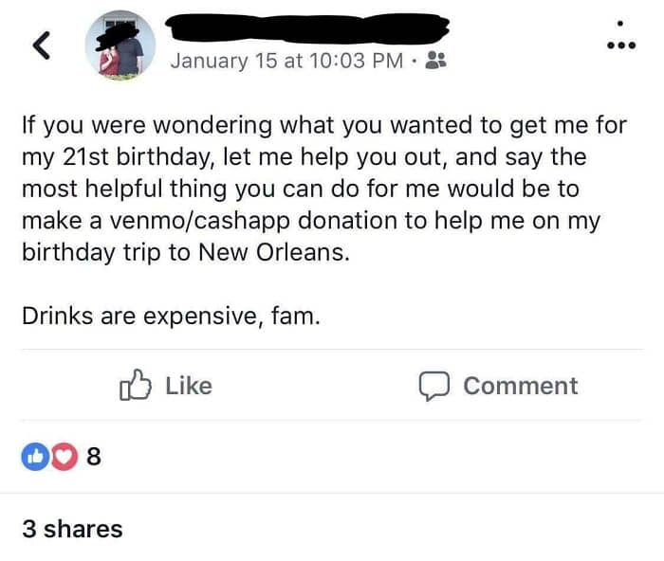The width and height of the screenshot is (664, 561).
Task: View the 3 shares list
Action: pos(72,528)
